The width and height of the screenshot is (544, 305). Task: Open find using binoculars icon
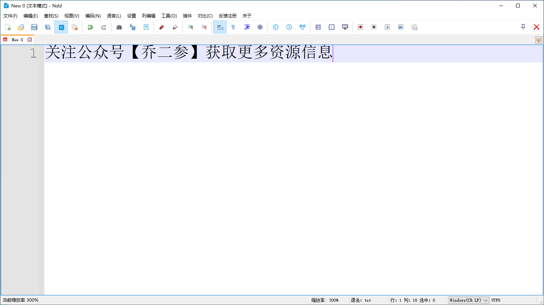[x=119, y=27]
